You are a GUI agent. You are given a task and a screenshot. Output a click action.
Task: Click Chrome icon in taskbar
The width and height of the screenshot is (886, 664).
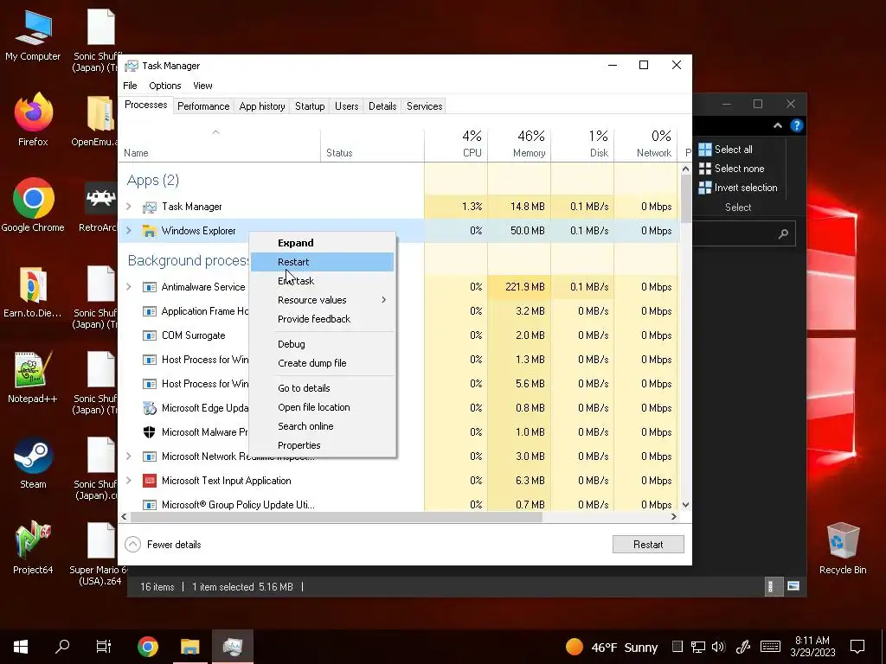point(147,647)
